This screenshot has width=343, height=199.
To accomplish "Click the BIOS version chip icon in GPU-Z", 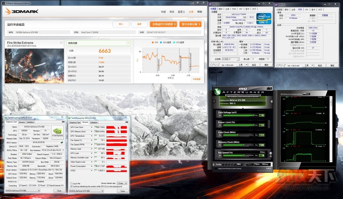I will click(62, 142).
